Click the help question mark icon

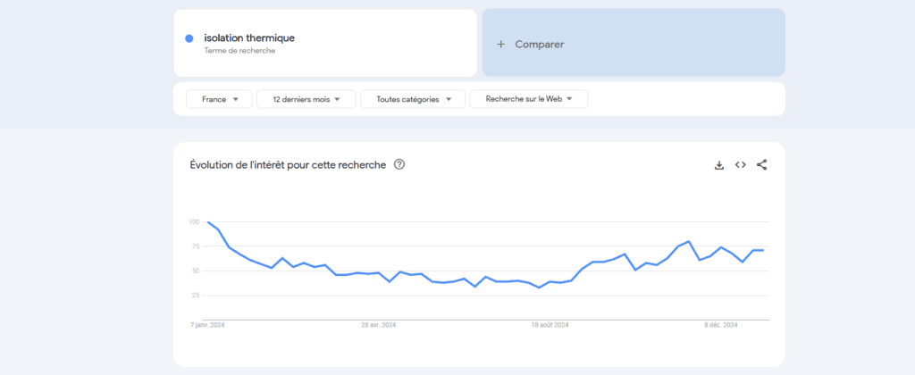(399, 164)
